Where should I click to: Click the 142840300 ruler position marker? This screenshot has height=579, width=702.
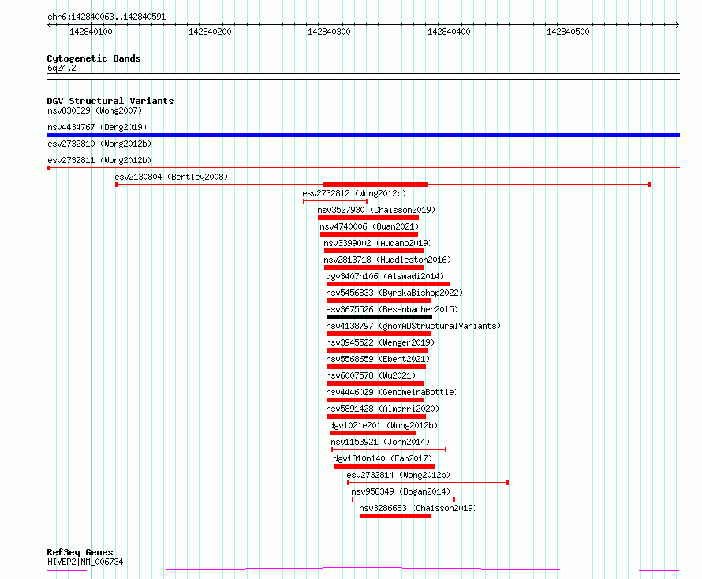(329, 32)
